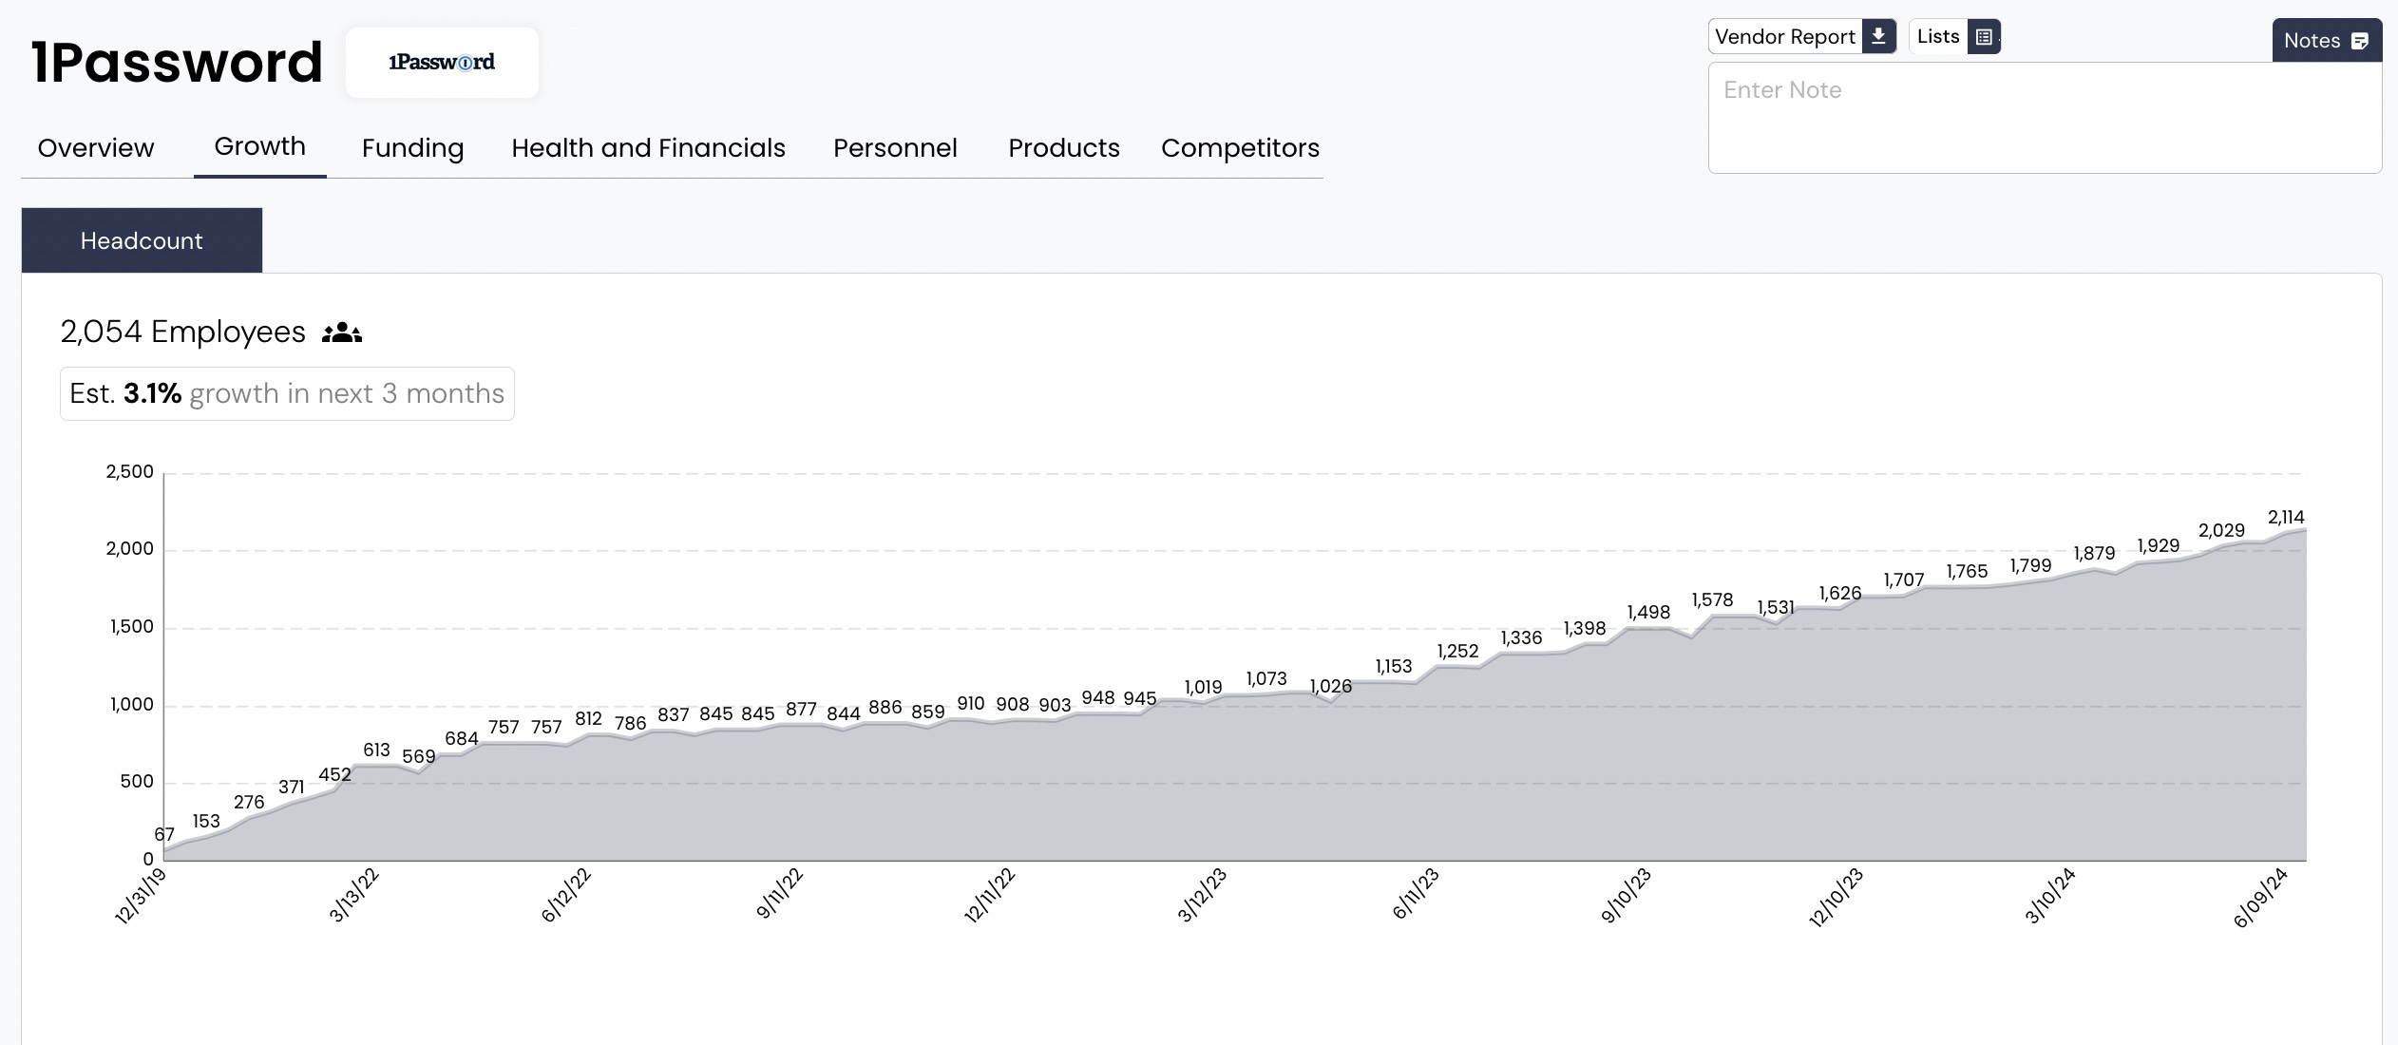Select the Growth tab
Viewport: 2398px width, 1045px height.
(x=259, y=146)
